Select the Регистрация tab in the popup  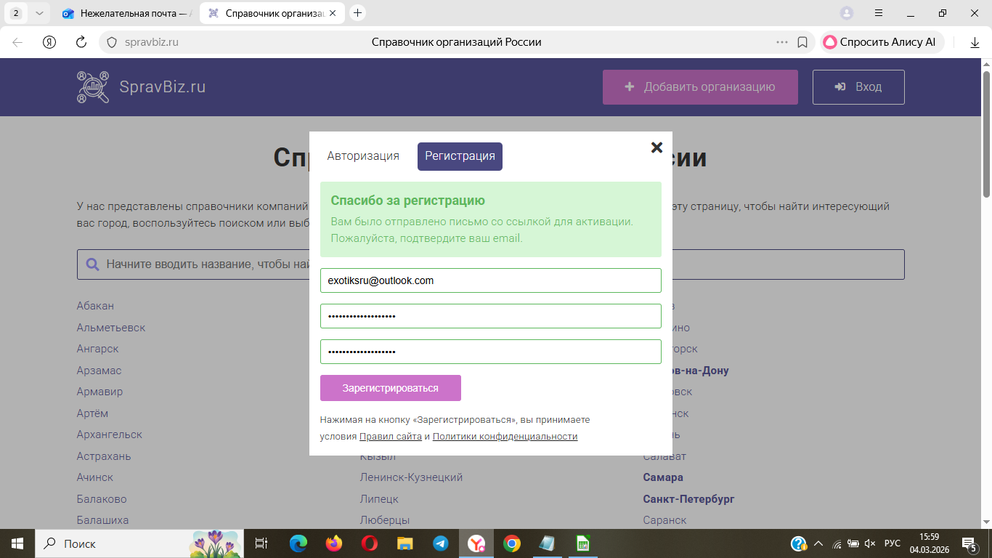pos(460,156)
